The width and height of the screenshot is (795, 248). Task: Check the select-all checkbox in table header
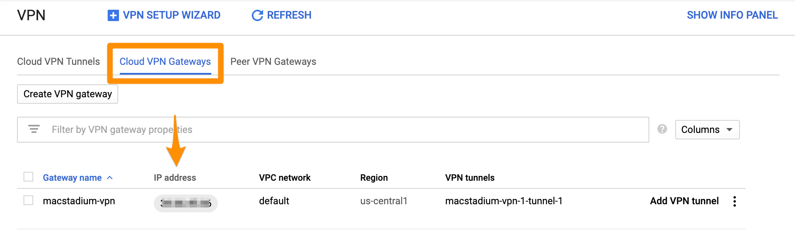point(28,177)
